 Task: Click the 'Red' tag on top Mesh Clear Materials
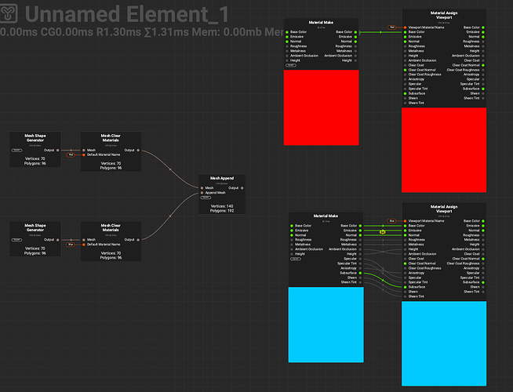point(71,154)
